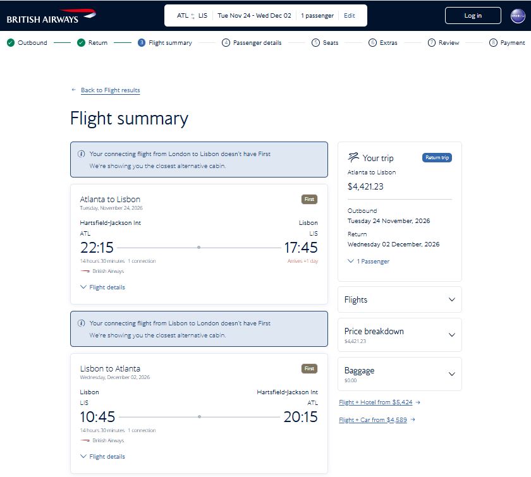Click the info icon on Lisbon to London notice
Image resolution: width=531 pixels, height=477 pixels.
[x=82, y=323]
